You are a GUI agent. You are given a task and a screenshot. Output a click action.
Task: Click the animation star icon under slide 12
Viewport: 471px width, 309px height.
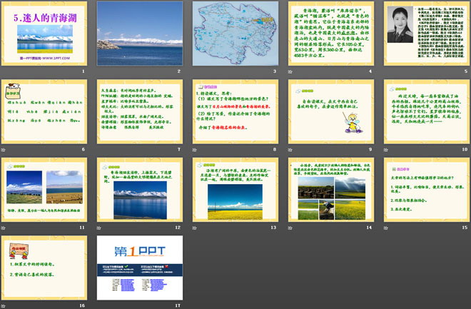(x=98, y=228)
